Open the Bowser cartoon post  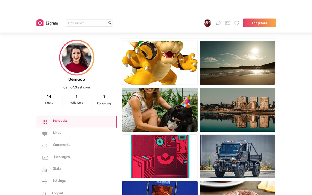[x=160, y=63]
